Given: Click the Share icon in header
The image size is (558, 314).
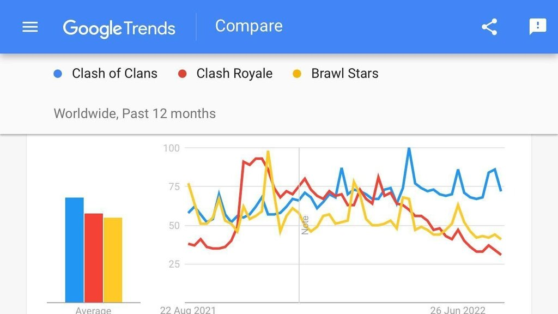Looking at the screenshot, I should 489,27.
